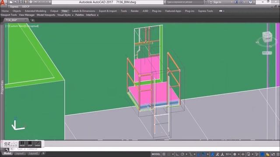Open the Model Viewports panel
Viewport: 280px width, 157px height.
click(46, 15)
